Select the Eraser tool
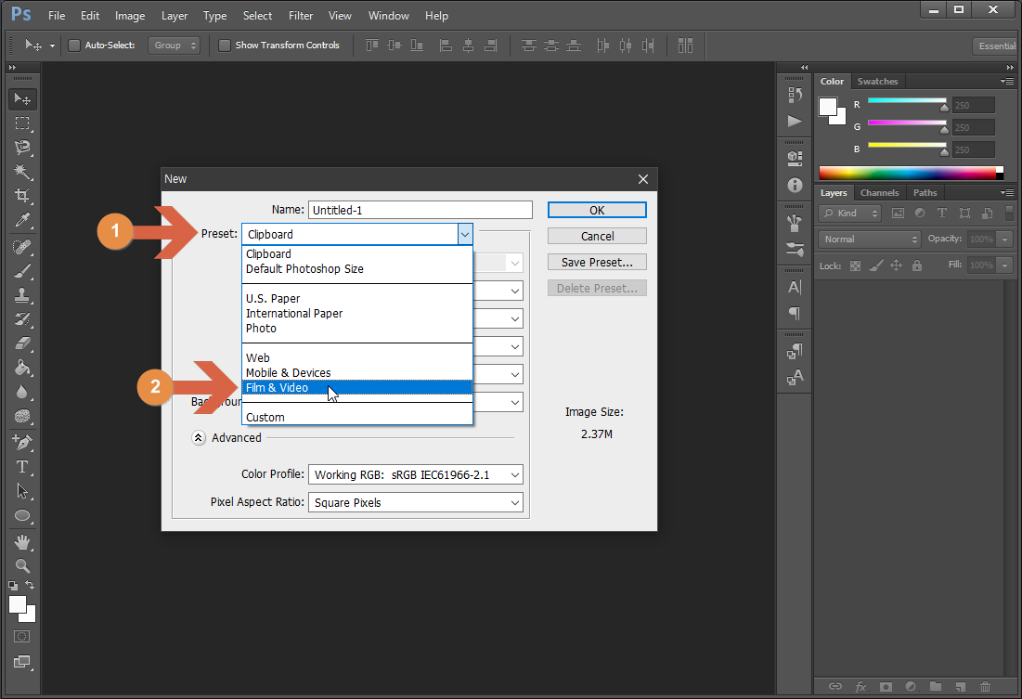Viewport: 1022px width, 699px height. [22, 343]
